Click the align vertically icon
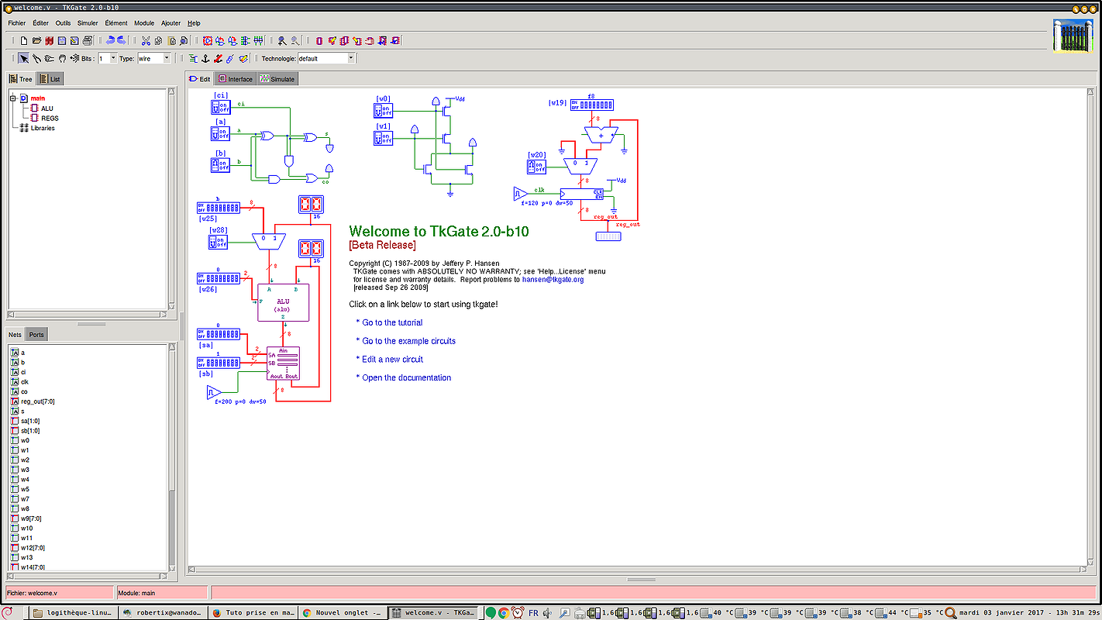This screenshot has height=620, width=1102. click(258, 40)
